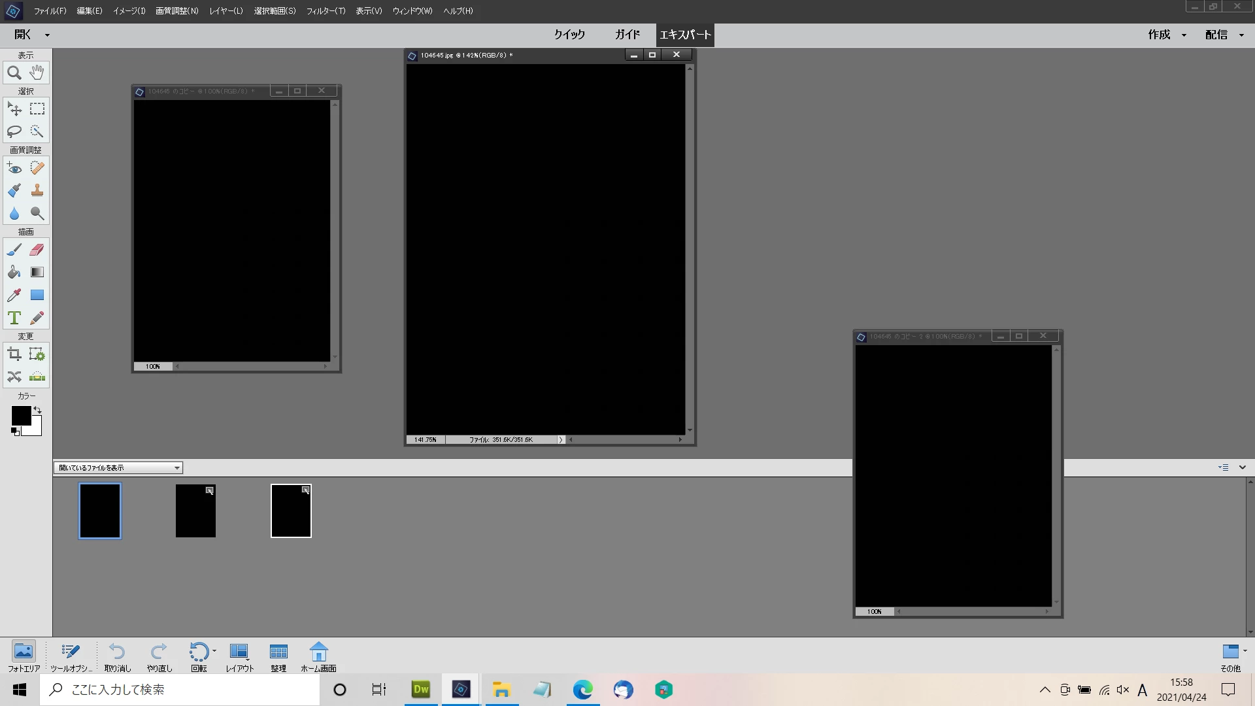Select the Zoom tool in toolbox

coord(14,73)
